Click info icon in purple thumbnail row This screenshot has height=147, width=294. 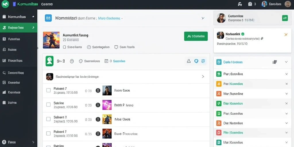point(98,105)
